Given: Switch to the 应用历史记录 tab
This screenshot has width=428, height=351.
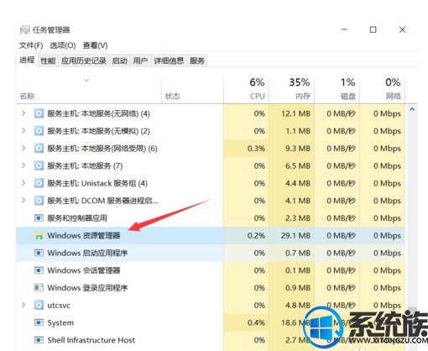Looking at the screenshot, I should (84, 60).
